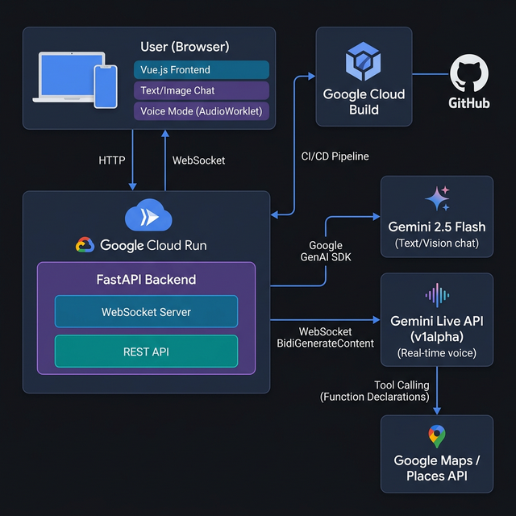Click the GitHub wordmark text
The width and height of the screenshot is (516, 516).
[469, 103]
